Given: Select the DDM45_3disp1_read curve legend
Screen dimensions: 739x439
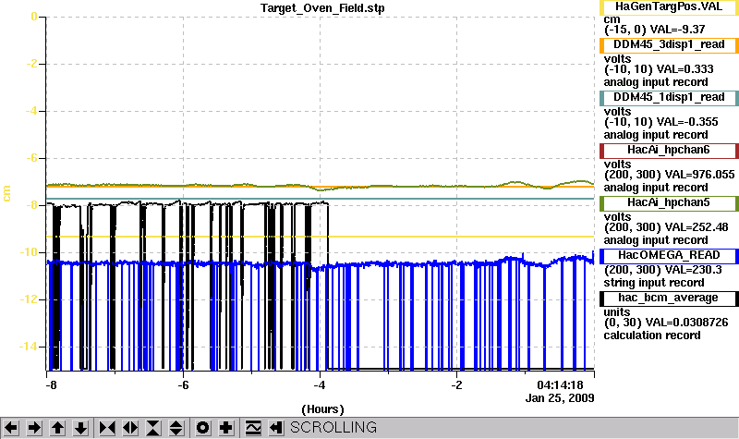Looking at the screenshot, I should pos(669,44).
